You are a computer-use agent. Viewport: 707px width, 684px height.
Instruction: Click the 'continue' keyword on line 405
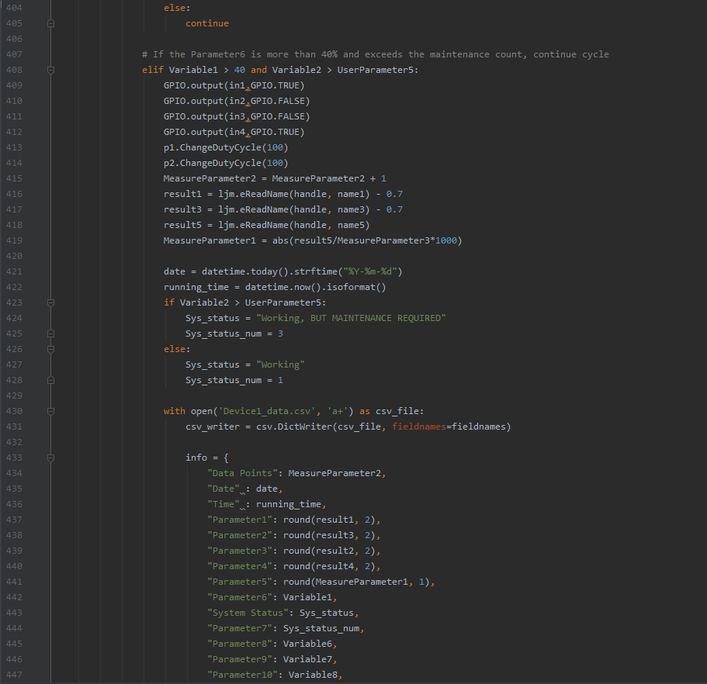[x=207, y=23]
